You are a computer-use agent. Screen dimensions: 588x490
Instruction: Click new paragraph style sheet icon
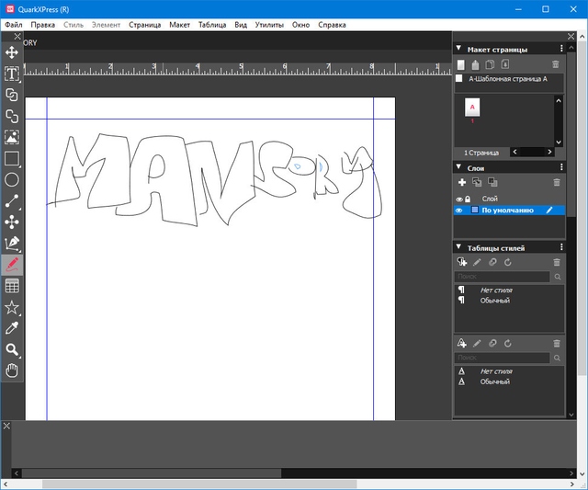click(461, 262)
